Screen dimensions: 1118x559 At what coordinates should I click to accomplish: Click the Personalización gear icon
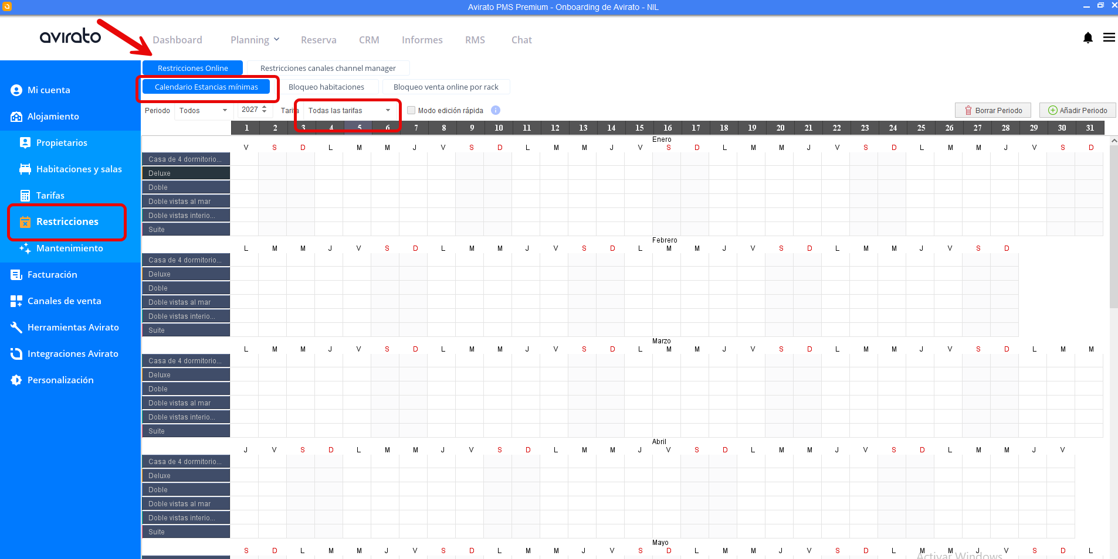tap(16, 380)
